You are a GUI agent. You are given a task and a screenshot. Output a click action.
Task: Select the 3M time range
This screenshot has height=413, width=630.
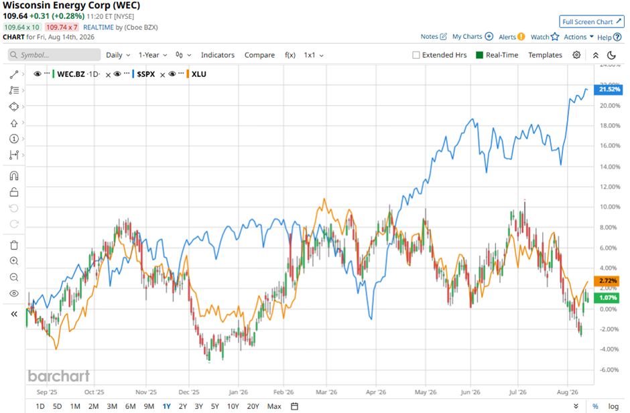coord(112,406)
